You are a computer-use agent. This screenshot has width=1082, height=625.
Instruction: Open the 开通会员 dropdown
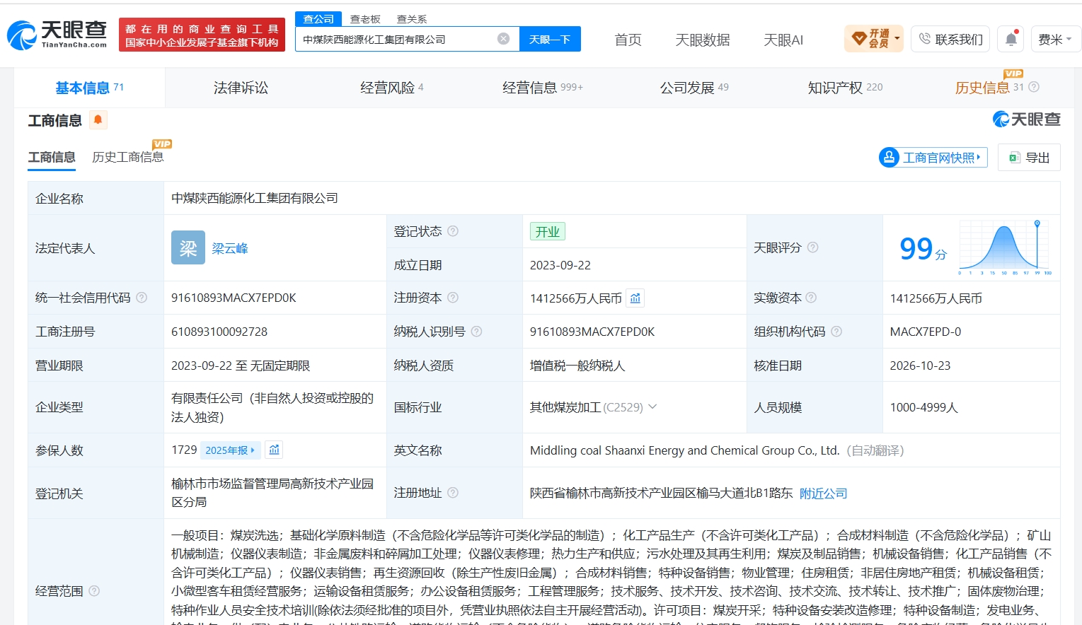click(x=875, y=39)
